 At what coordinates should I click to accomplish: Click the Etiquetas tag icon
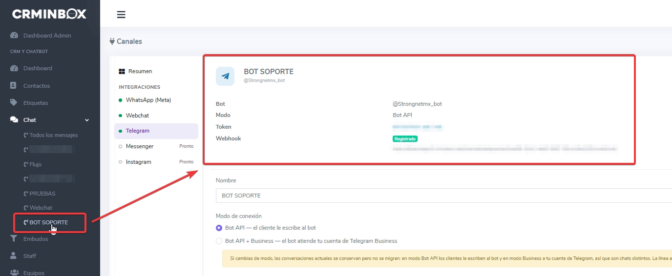14,103
